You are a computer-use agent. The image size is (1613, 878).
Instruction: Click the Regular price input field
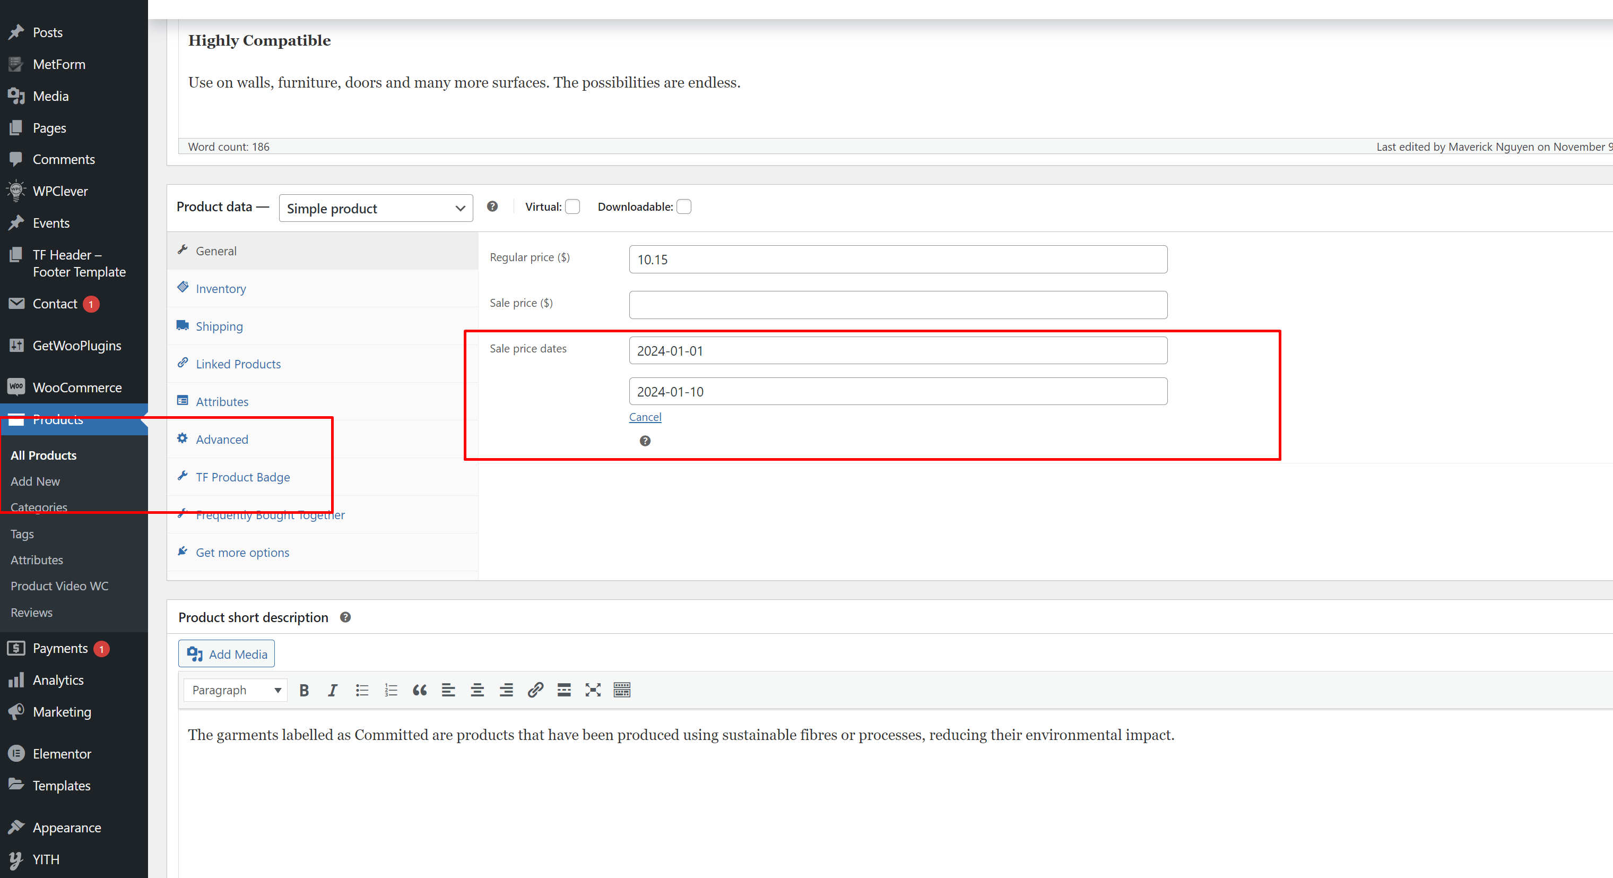pyautogui.click(x=898, y=259)
